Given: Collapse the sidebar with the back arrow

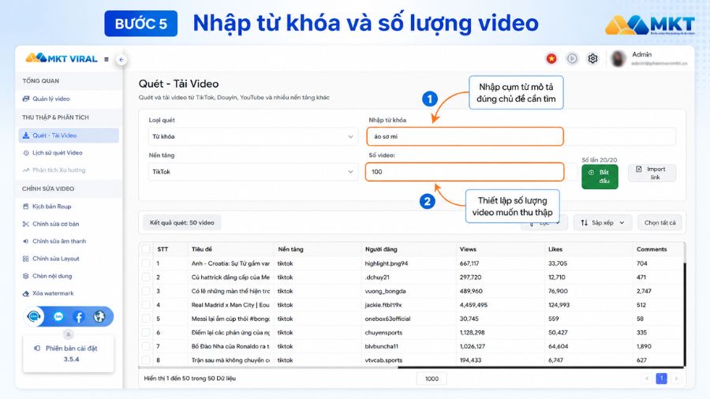Looking at the screenshot, I should pos(121,59).
